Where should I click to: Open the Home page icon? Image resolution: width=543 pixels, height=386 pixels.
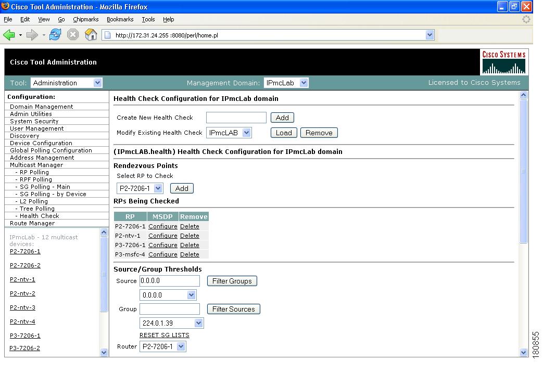(91, 35)
